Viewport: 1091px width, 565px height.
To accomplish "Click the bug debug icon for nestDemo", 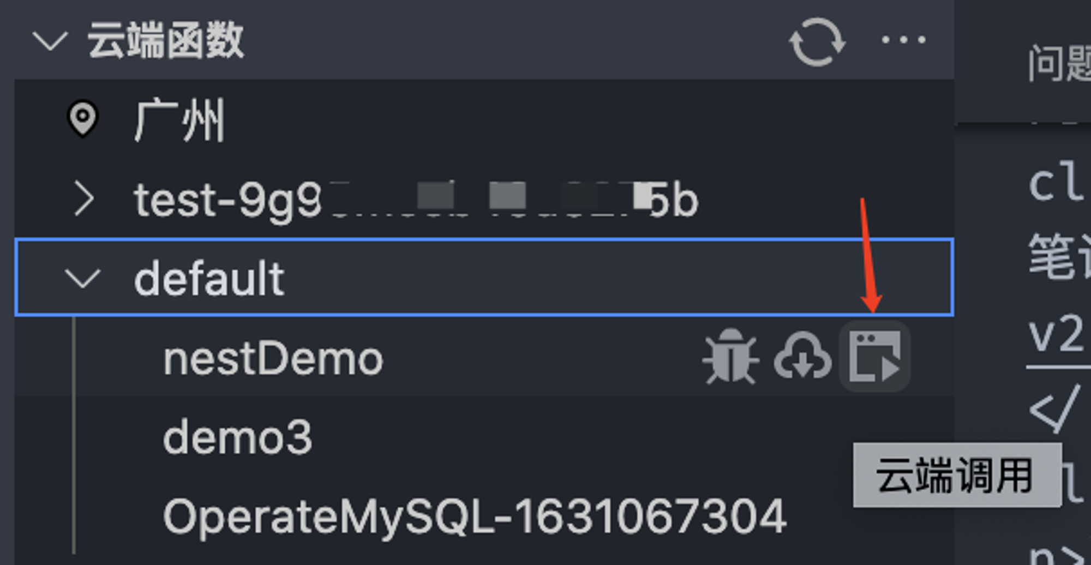I will coord(730,357).
